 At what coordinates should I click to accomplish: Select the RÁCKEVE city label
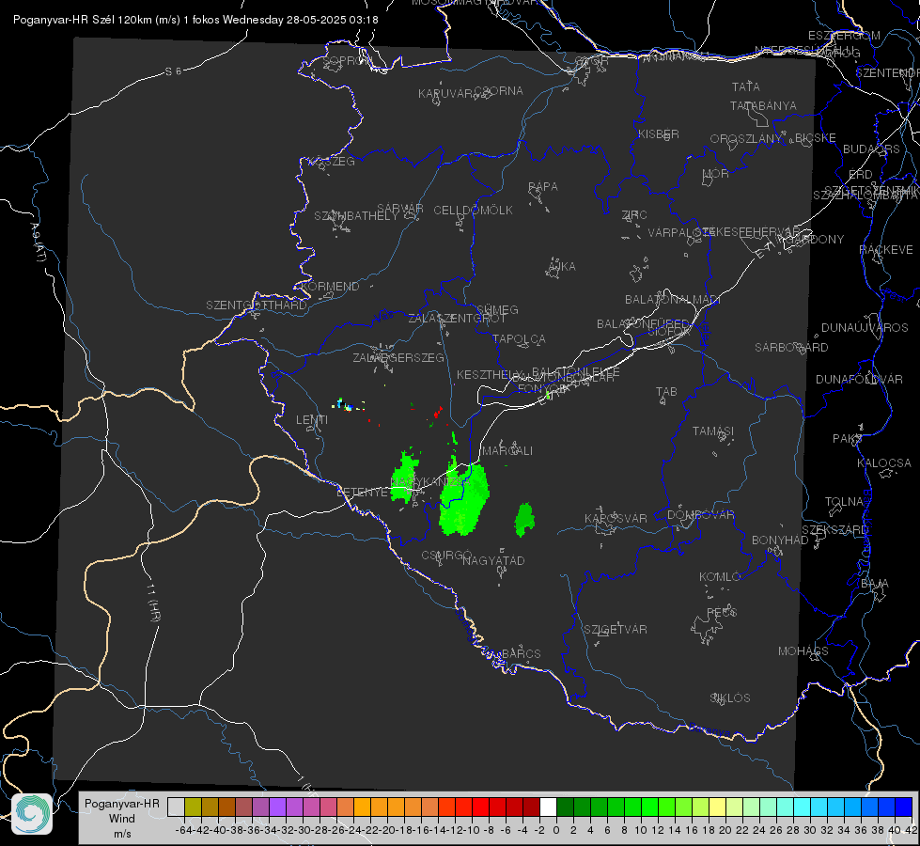886,250
